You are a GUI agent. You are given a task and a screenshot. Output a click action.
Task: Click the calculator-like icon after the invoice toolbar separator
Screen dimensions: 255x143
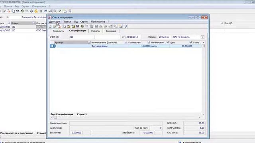tap(96, 26)
